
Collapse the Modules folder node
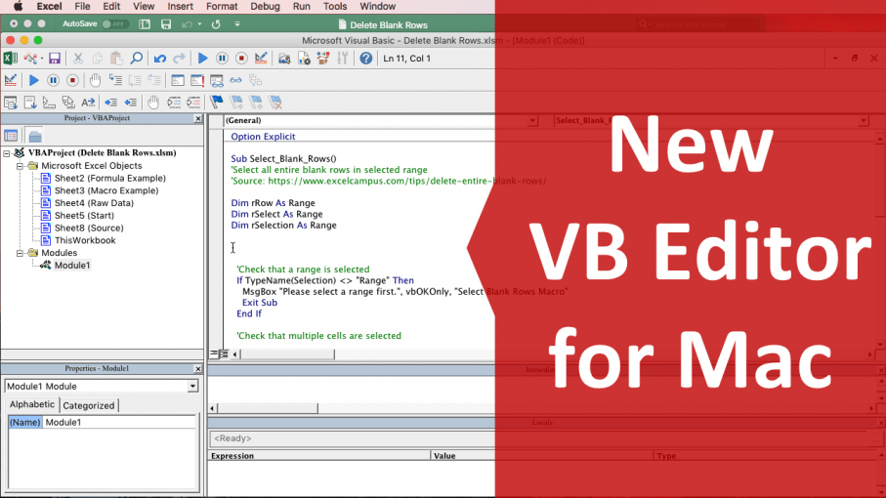(20, 253)
